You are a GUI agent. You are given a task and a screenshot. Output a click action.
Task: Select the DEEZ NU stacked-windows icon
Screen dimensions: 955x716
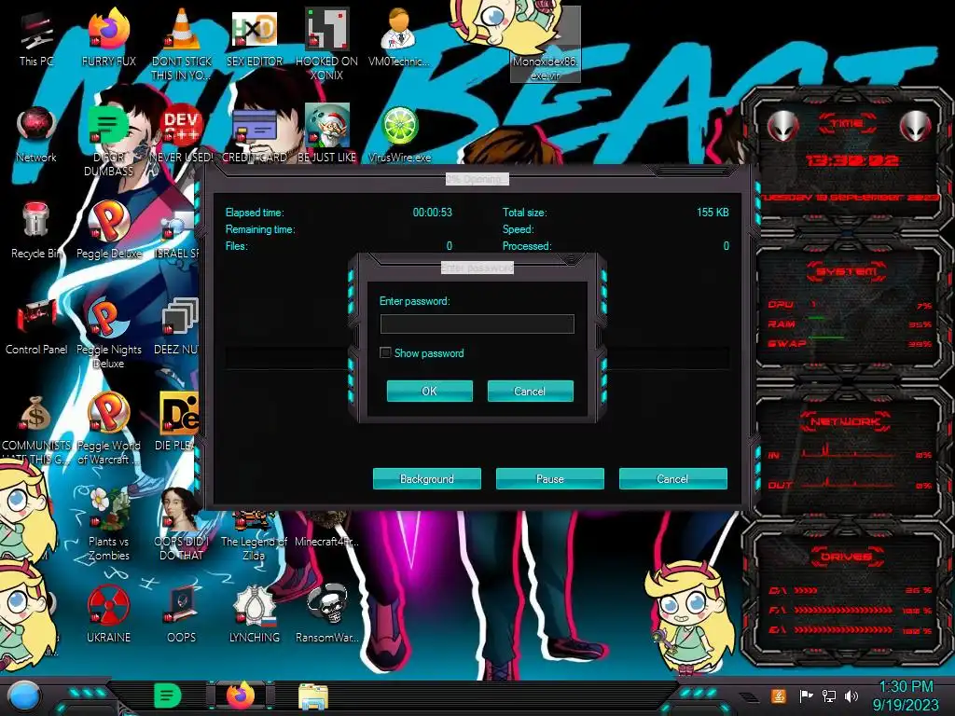tap(176, 326)
